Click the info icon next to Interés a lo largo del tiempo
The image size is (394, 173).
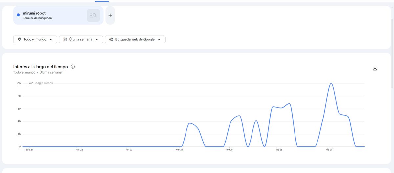(x=73, y=67)
